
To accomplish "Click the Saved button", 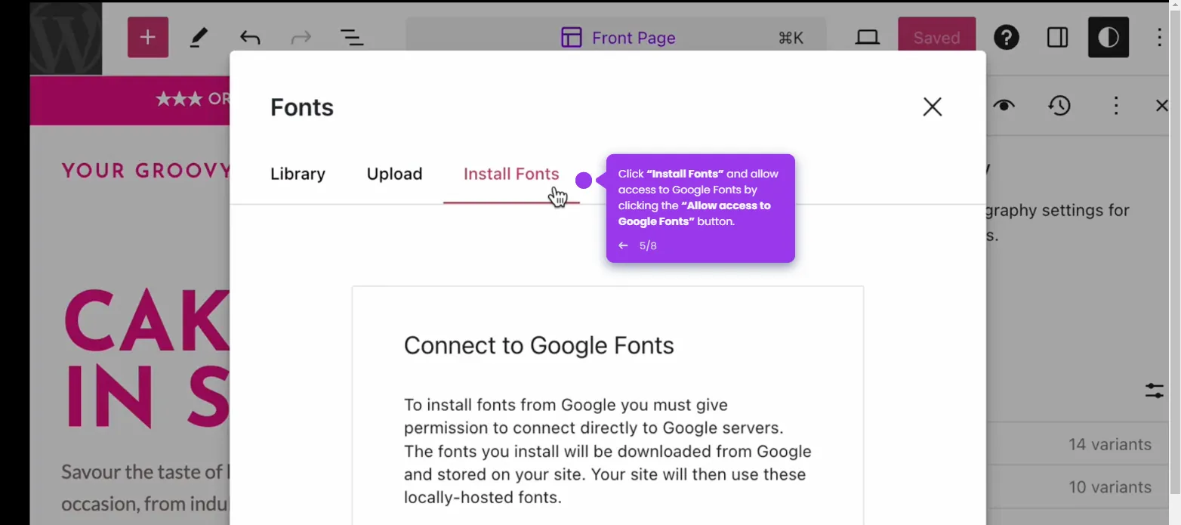I will click(936, 38).
